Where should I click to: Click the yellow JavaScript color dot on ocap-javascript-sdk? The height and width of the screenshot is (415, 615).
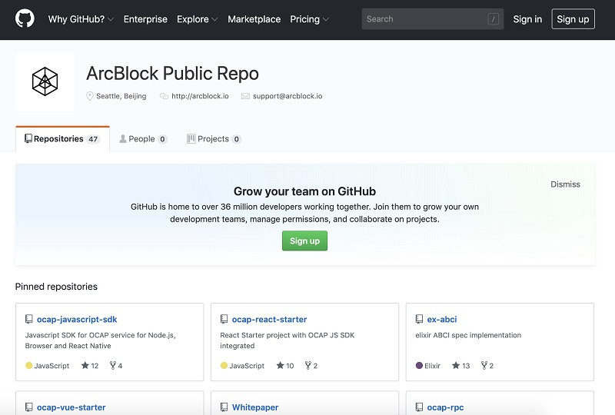click(x=28, y=366)
